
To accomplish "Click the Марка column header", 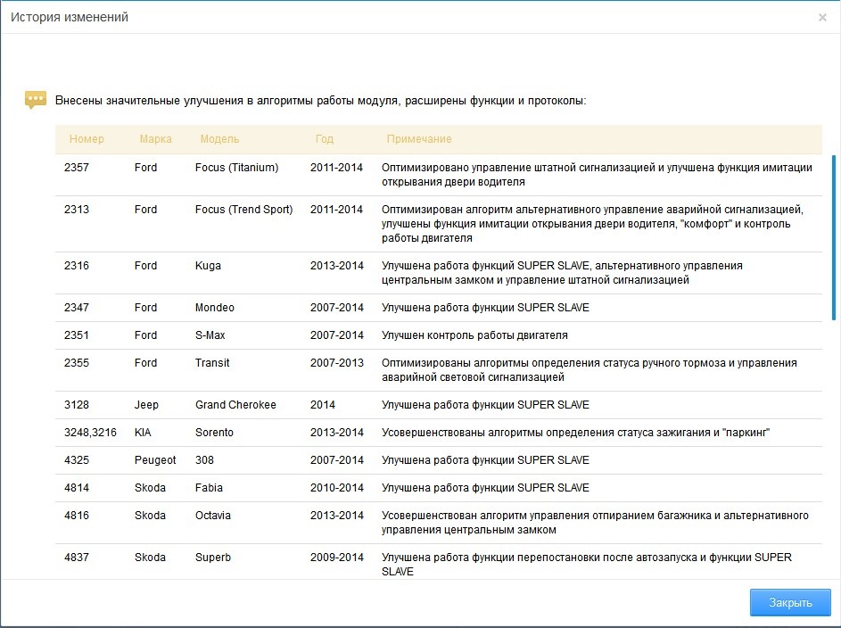I will [155, 139].
